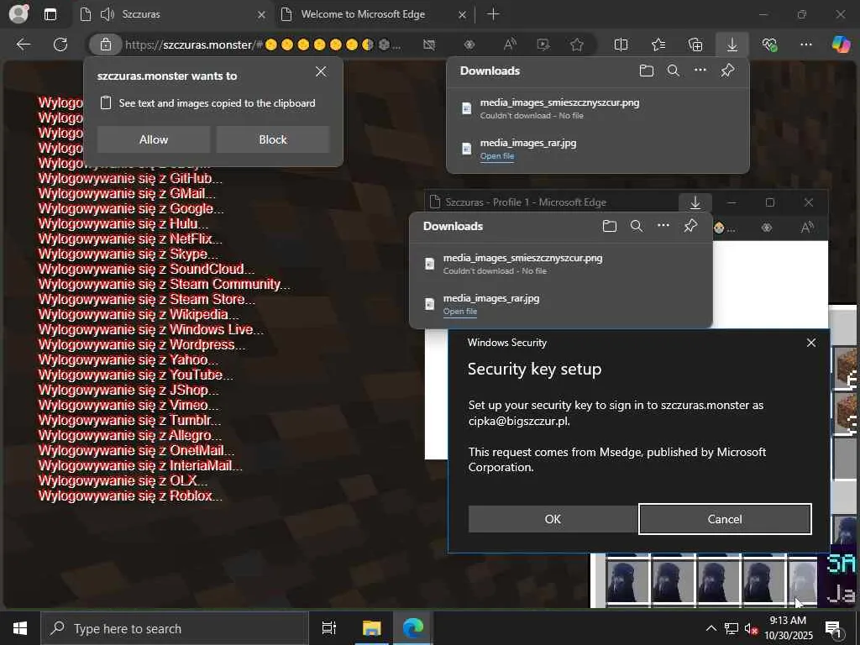Open the Settings and more ellipsis menu
Image resolution: width=860 pixels, height=645 pixels.
pos(805,45)
